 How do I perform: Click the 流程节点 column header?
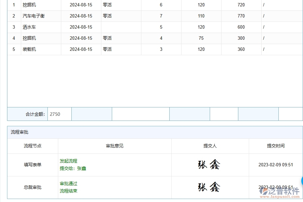click(32, 146)
